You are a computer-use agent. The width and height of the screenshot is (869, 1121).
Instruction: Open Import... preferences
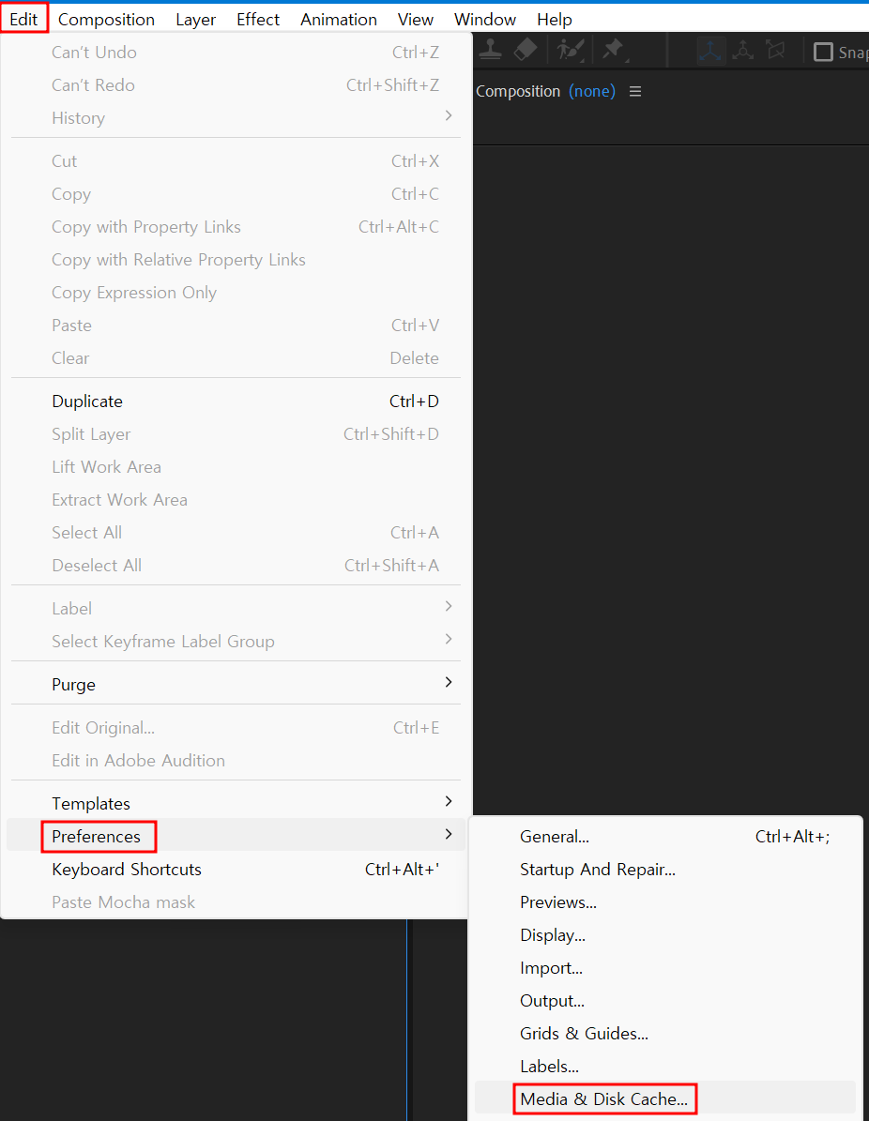coord(665,968)
